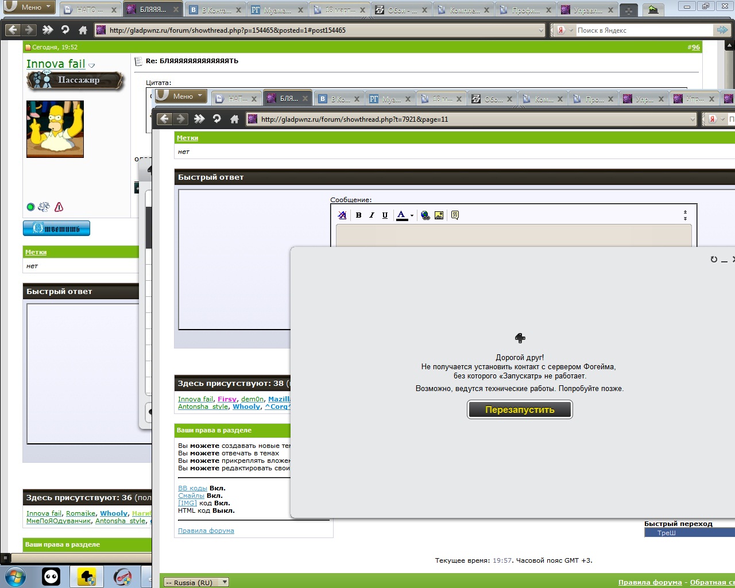The height and width of the screenshot is (588, 735).
Task: Open the Меню button in topmost window
Action: pyautogui.click(x=29, y=7)
